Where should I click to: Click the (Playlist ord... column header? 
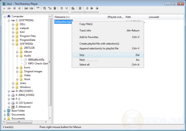tap(115, 17)
